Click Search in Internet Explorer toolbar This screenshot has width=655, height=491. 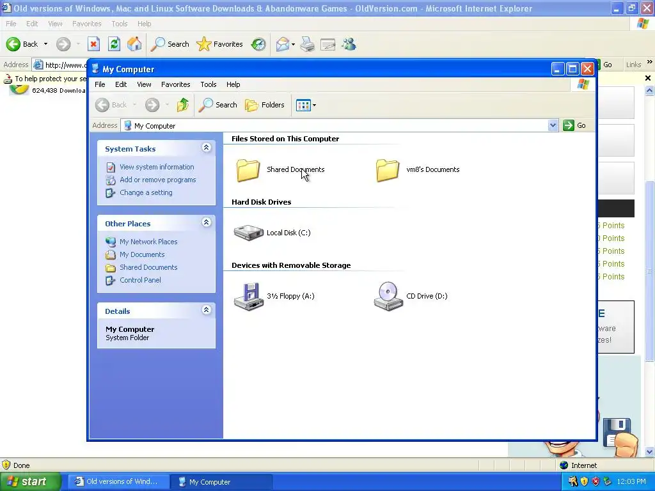click(x=170, y=44)
